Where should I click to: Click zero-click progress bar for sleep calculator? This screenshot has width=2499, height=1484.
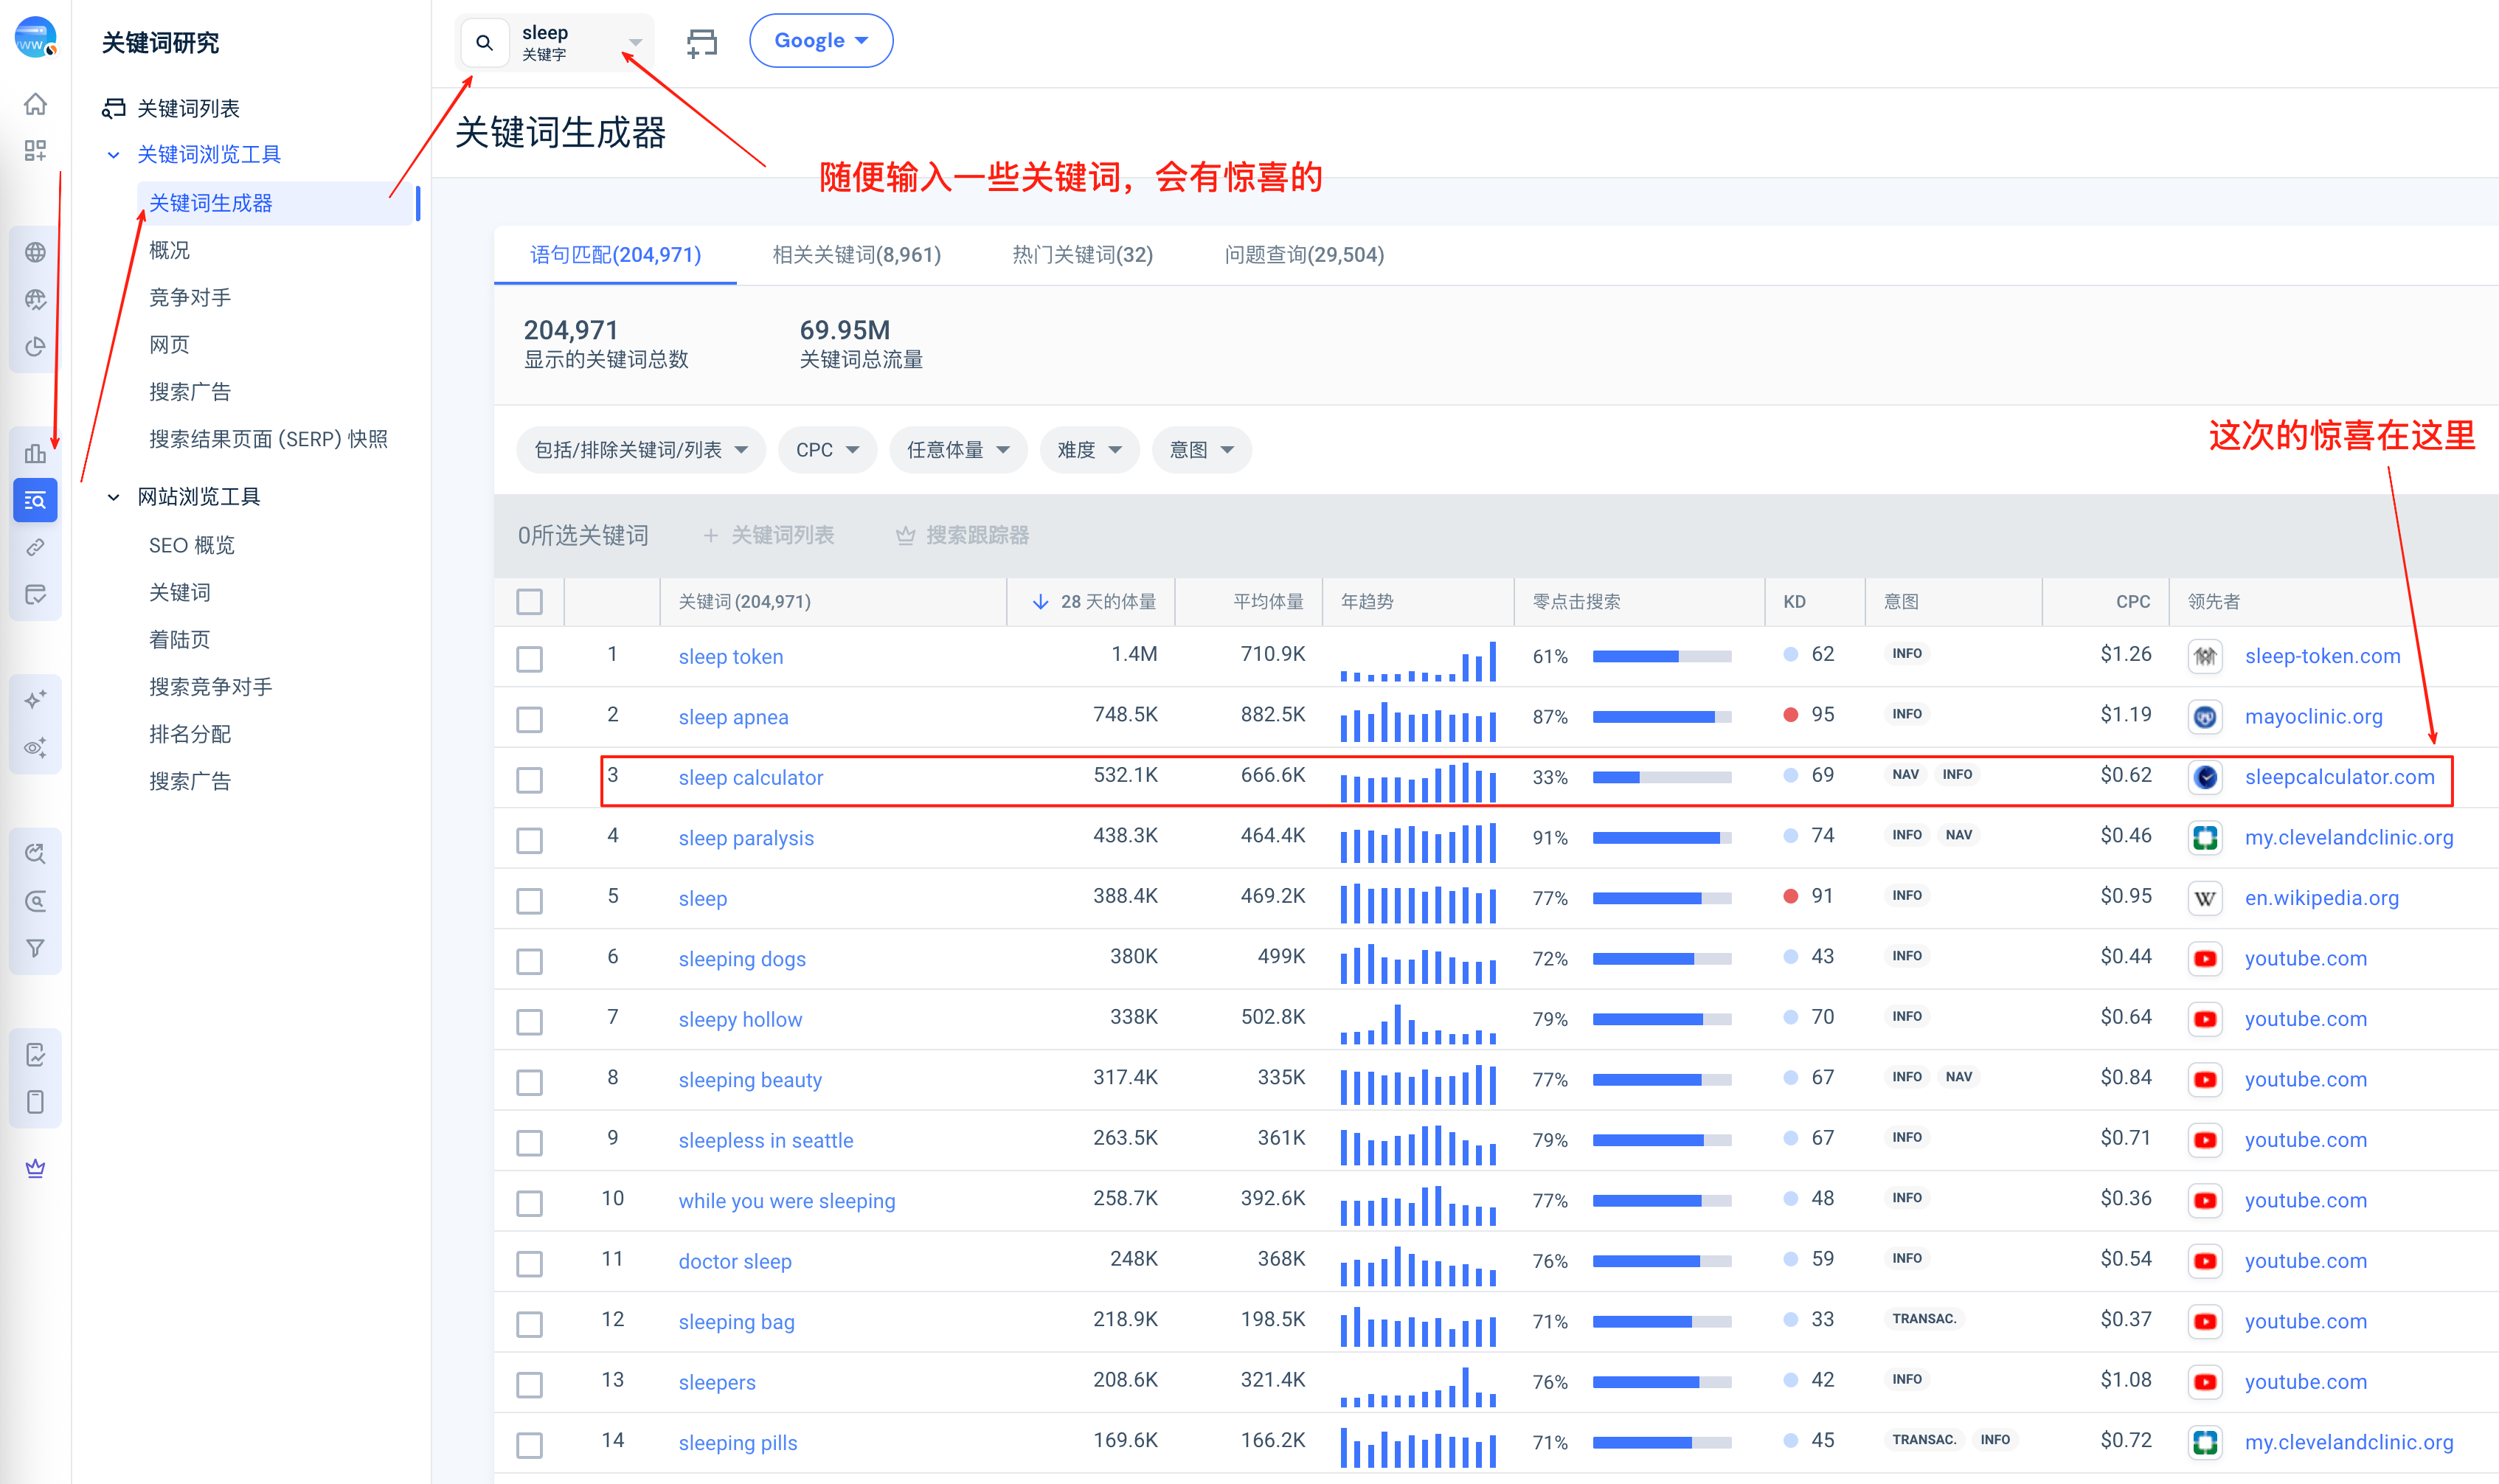pyautogui.click(x=1661, y=777)
